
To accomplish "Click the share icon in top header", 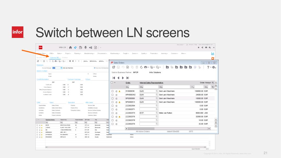I will click(x=202, y=48).
